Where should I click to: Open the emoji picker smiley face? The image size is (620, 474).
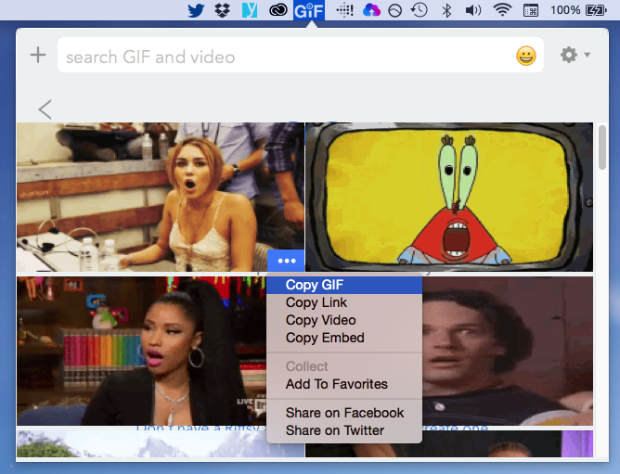click(x=526, y=57)
